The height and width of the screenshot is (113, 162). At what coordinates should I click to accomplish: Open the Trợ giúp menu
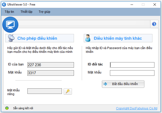[45, 12]
